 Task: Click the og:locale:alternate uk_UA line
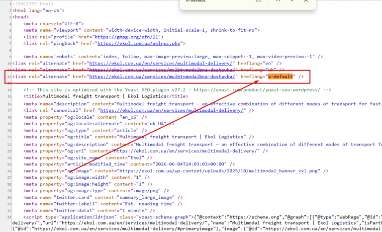point(99,124)
